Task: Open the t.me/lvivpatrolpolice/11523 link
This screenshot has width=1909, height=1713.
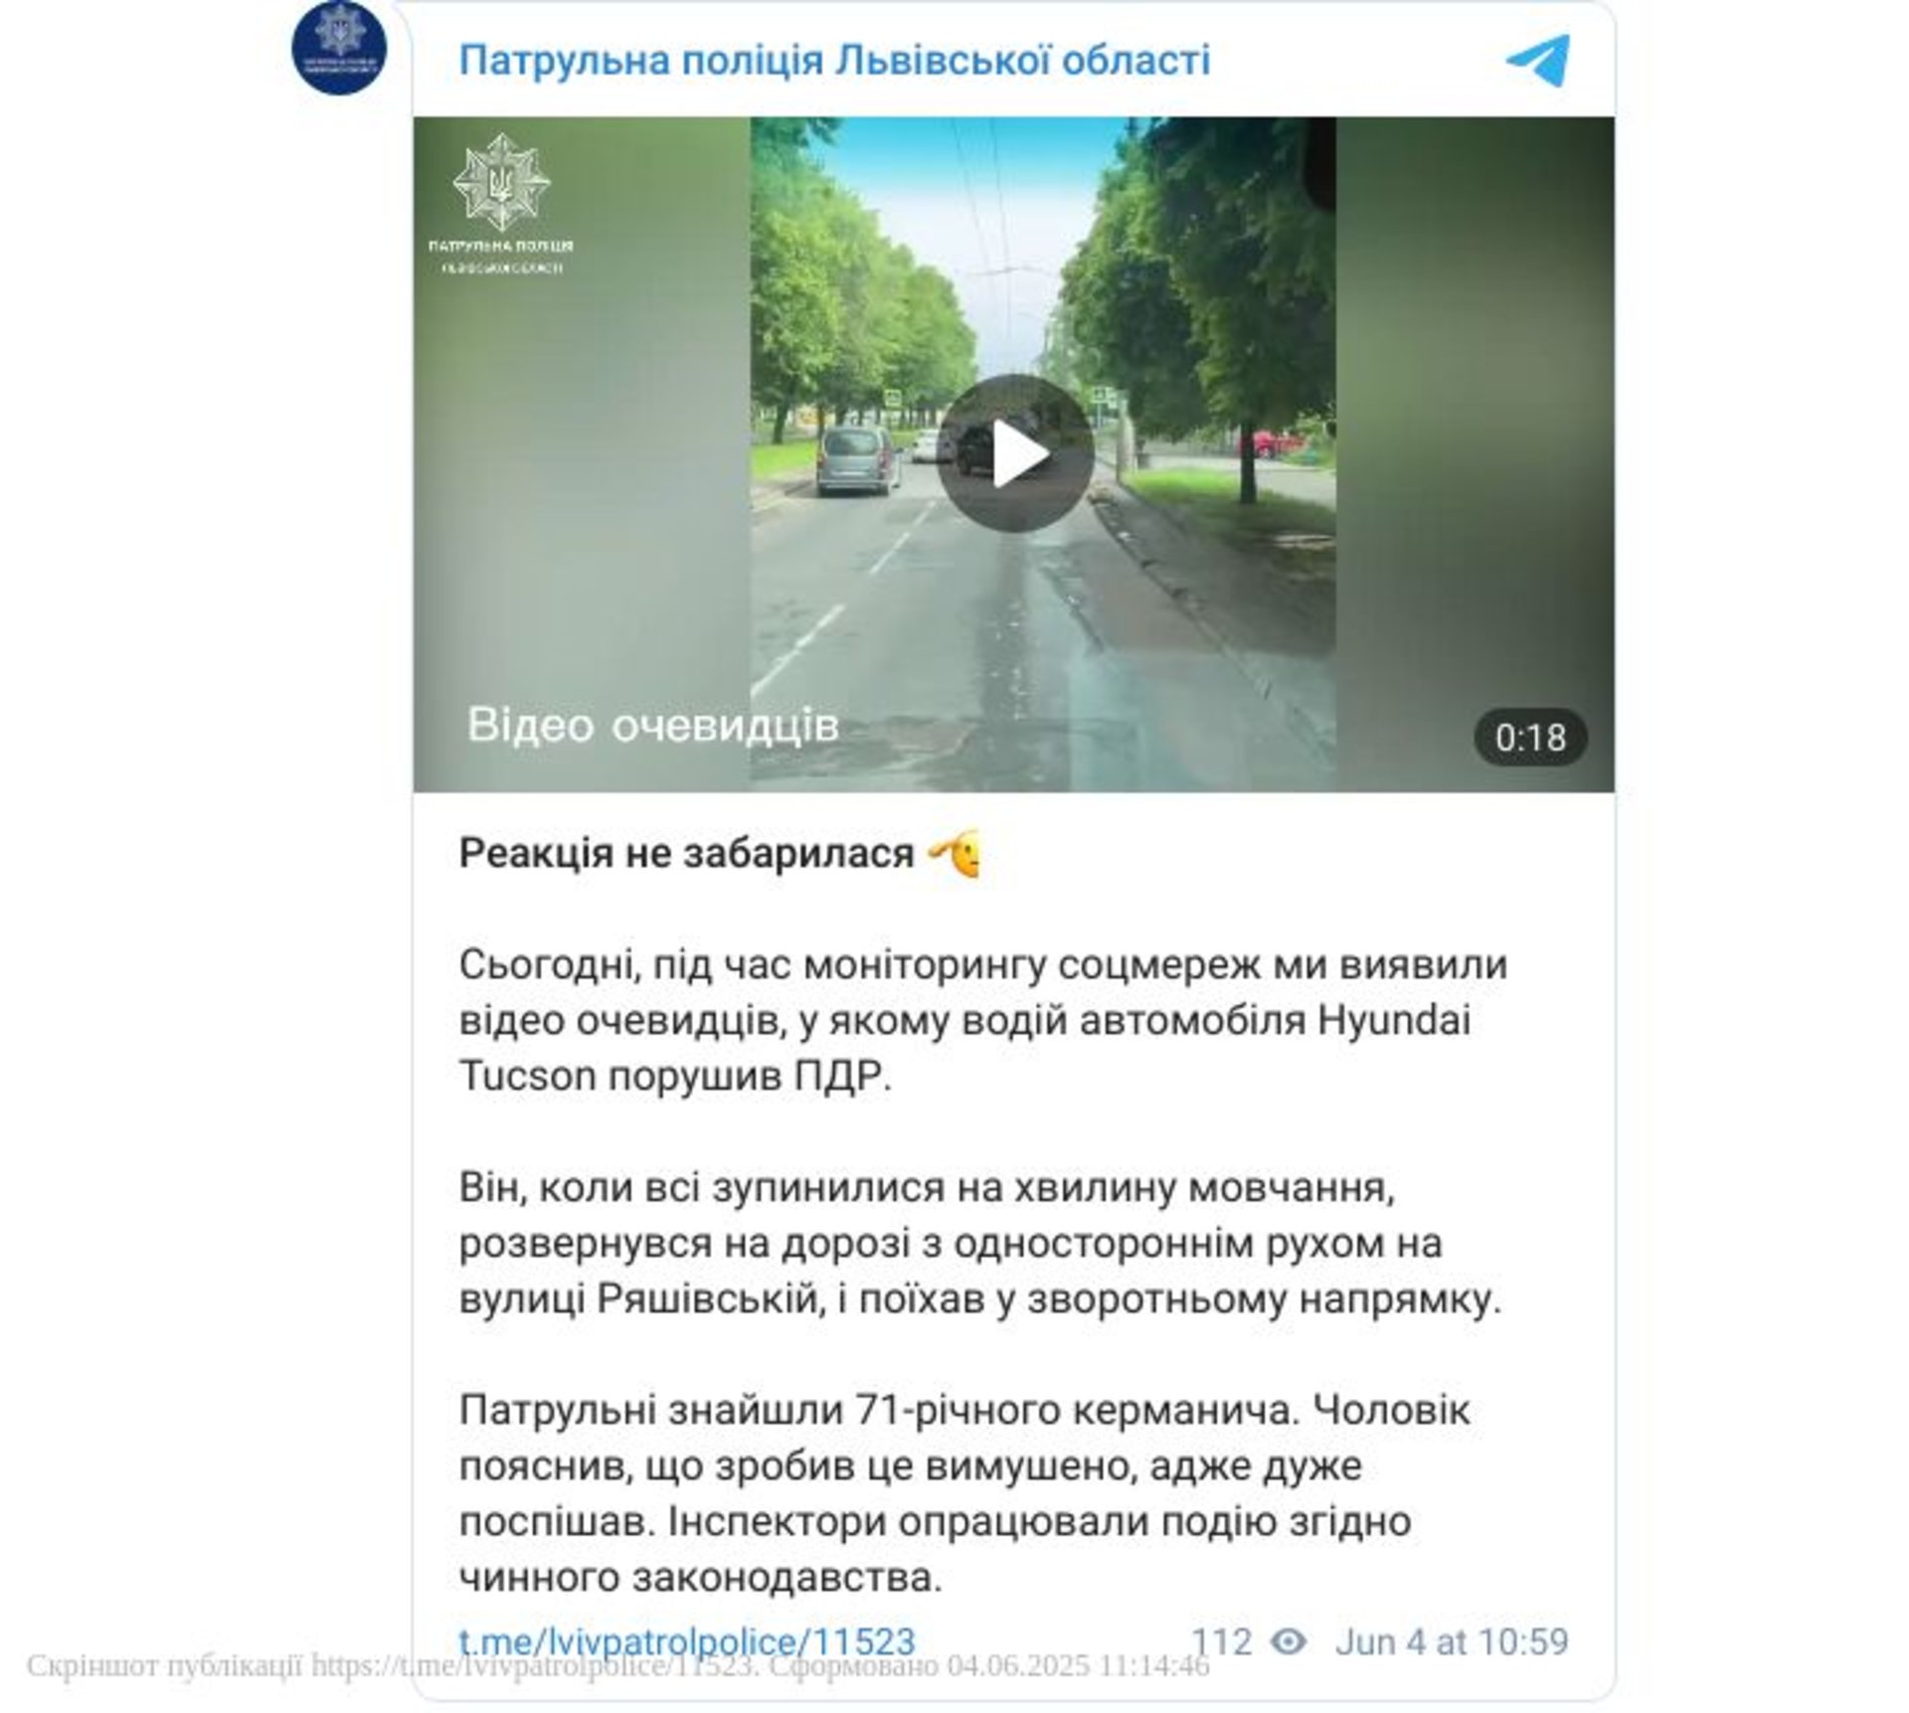Action: (x=687, y=1641)
